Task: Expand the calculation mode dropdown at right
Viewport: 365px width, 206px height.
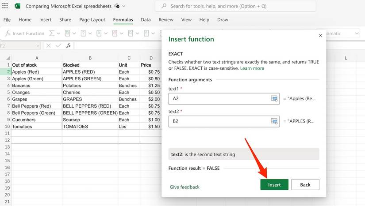Action: [356, 34]
